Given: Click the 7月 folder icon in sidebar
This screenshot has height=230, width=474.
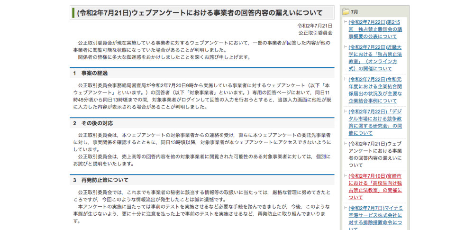Looking at the screenshot, I should point(346,12).
